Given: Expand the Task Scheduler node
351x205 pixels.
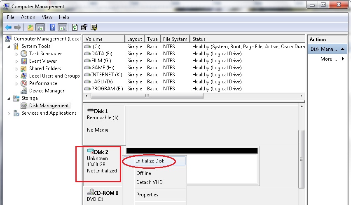Looking at the screenshot, I should click(16, 54).
